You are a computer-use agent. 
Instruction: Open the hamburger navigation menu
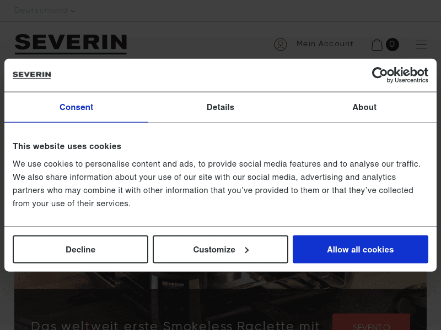[421, 45]
